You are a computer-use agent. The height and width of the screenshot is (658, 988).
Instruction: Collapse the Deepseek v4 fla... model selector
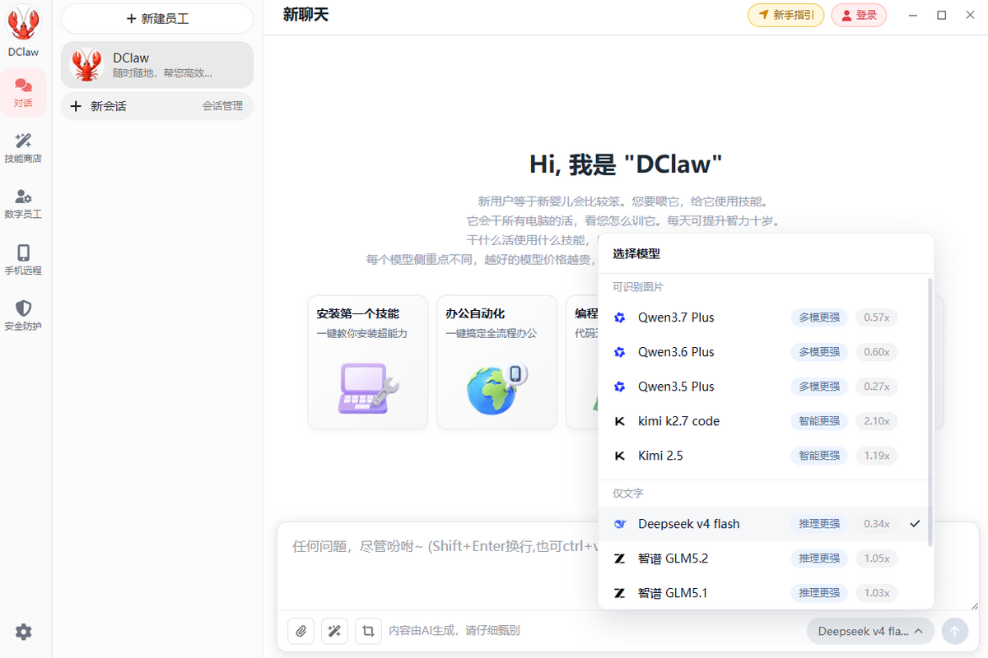tap(870, 631)
